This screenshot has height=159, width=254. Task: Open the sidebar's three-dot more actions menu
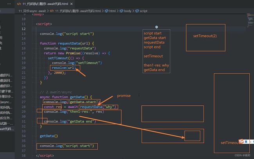pos(9,4)
